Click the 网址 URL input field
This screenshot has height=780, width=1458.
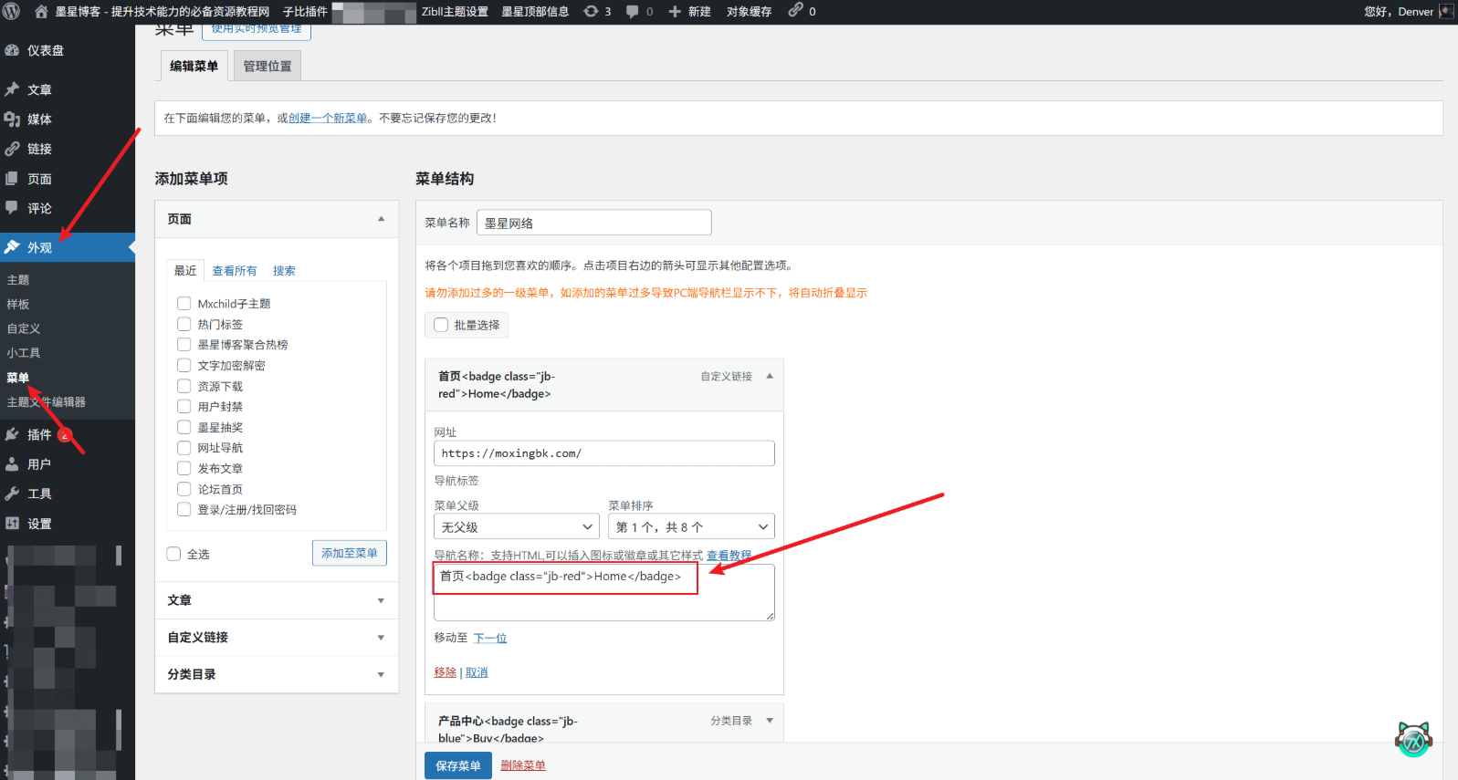[604, 453]
